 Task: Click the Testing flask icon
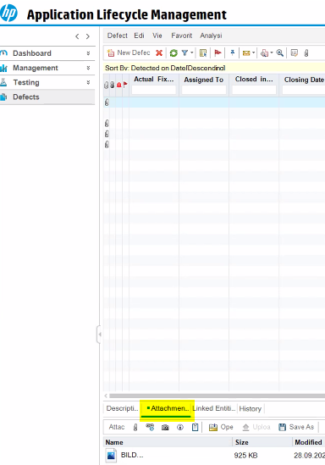(3, 82)
